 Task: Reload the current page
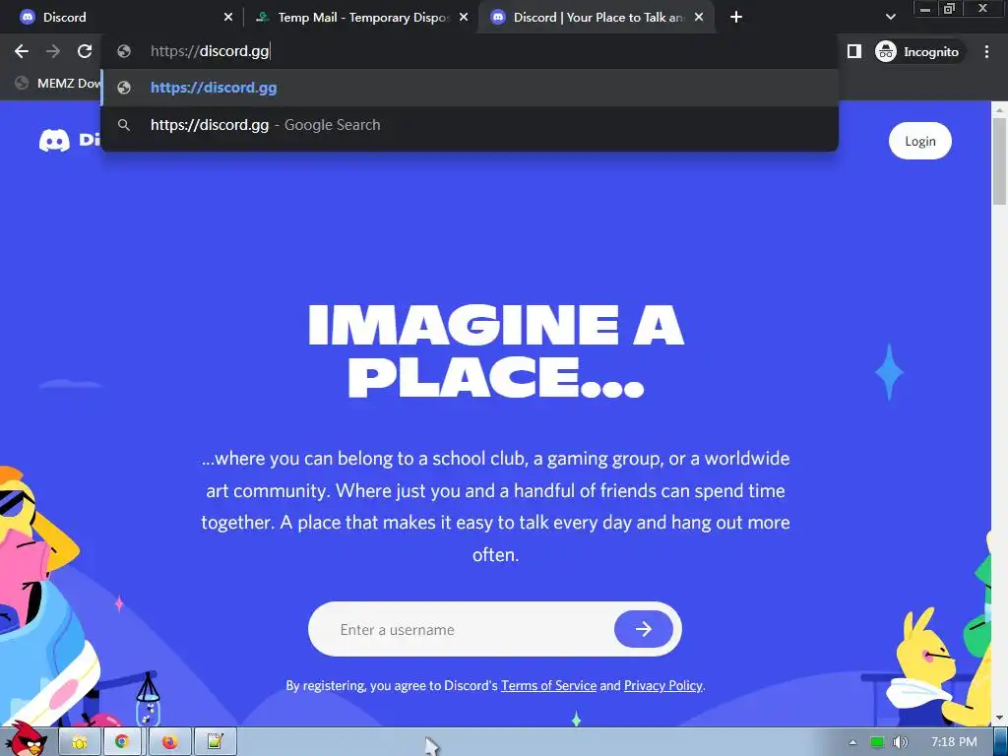pyautogui.click(x=85, y=51)
